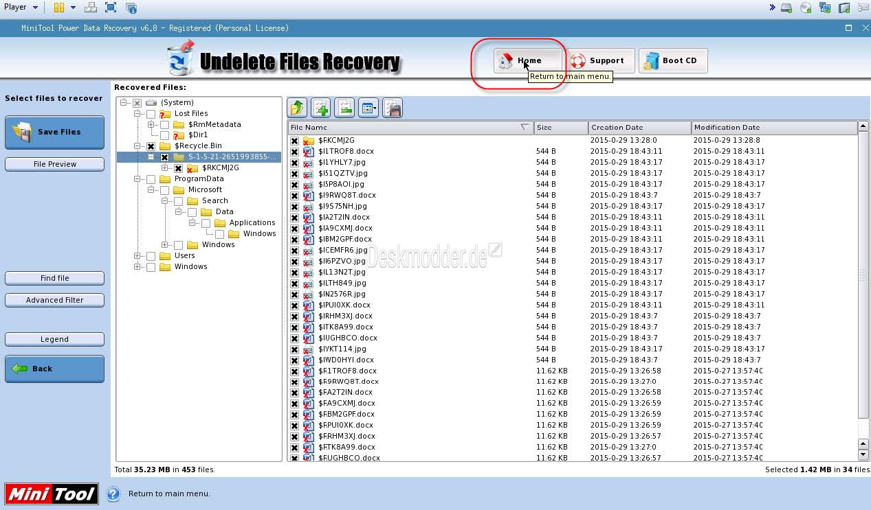Open the Player dropdown menu
The width and height of the screenshot is (871, 510).
(21, 8)
